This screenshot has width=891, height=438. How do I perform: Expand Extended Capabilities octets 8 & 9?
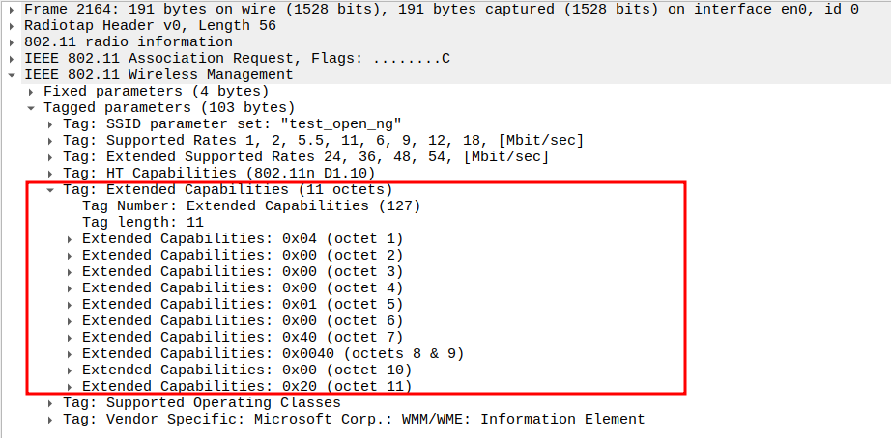tap(71, 354)
